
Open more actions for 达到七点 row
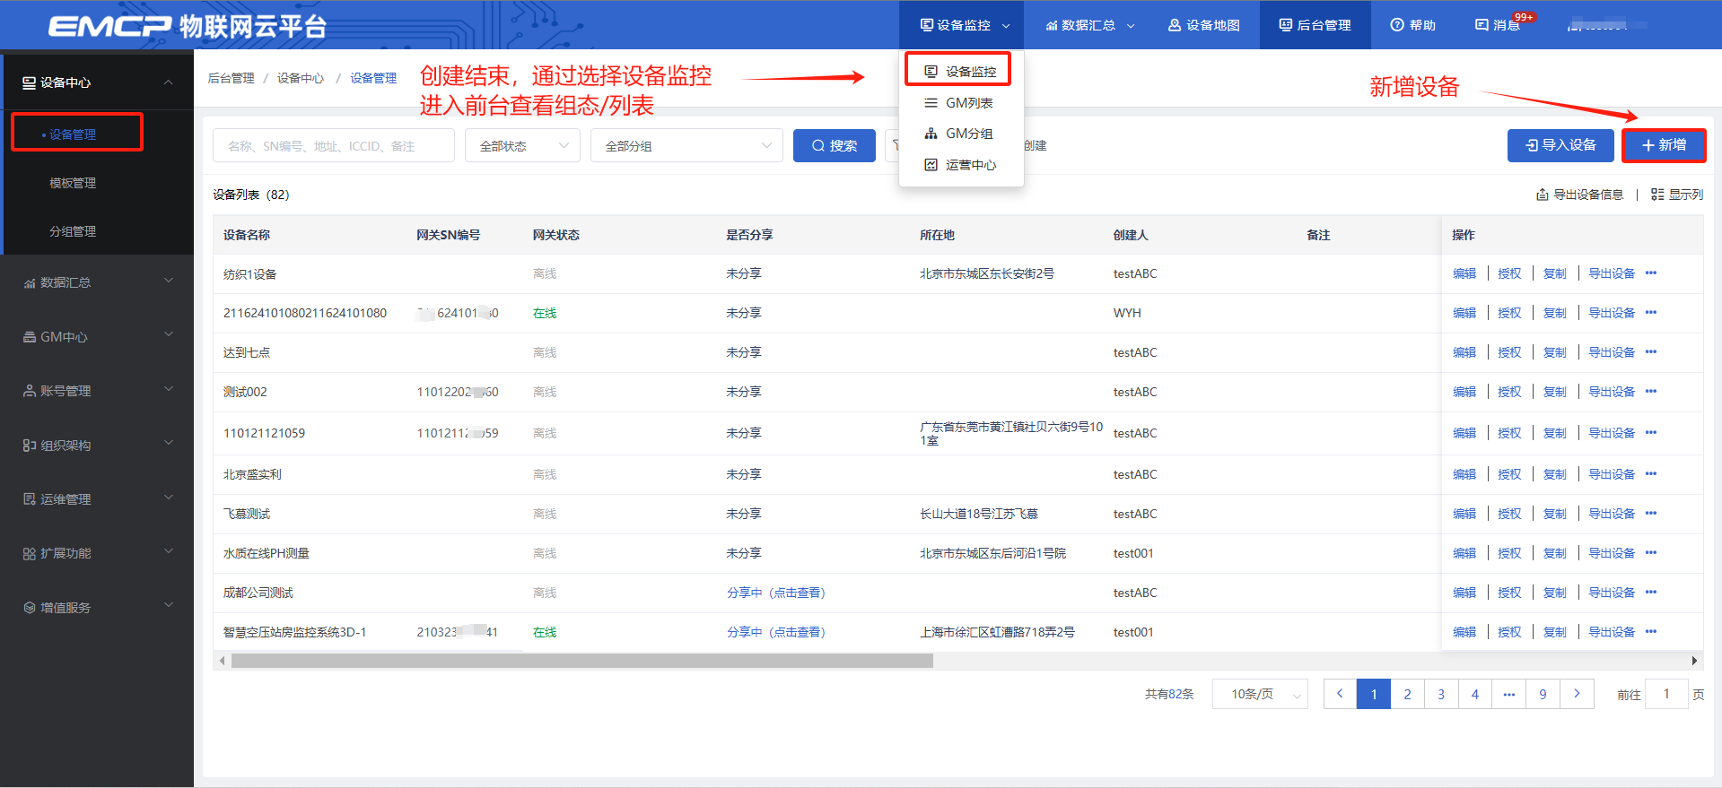coord(1651,352)
